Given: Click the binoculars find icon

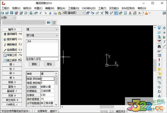Looking at the screenshot, I should (159, 46).
